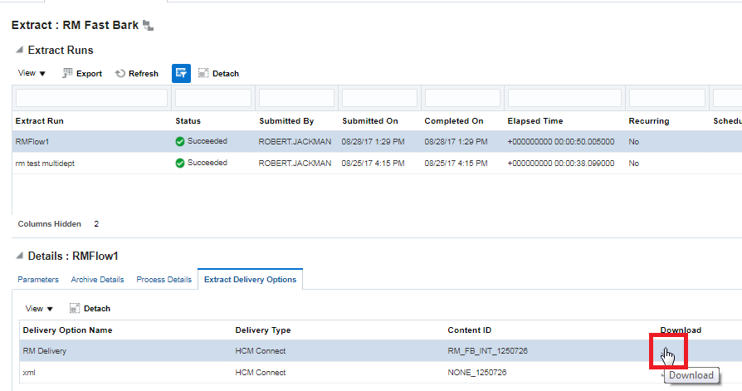This screenshot has height=391, width=742.
Task: Refresh the Extract Runs list
Action: (136, 73)
